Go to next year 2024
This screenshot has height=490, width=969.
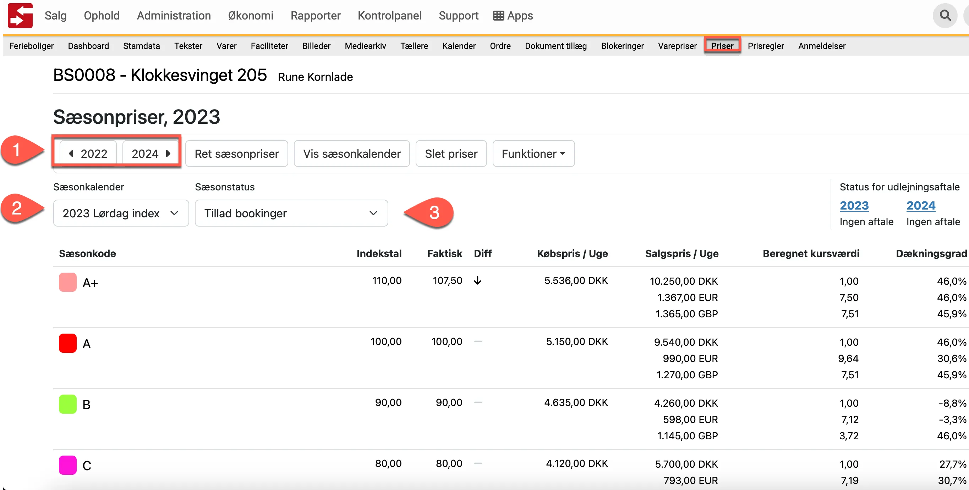click(151, 153)
